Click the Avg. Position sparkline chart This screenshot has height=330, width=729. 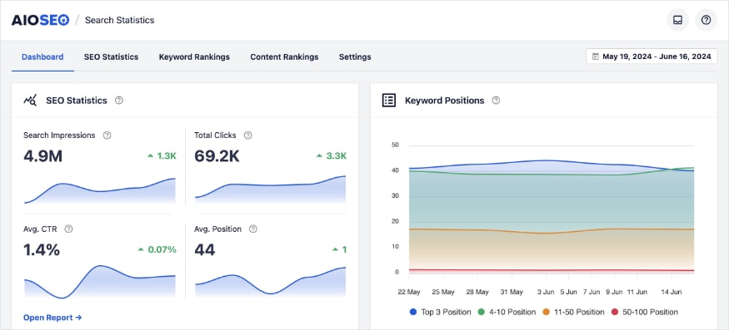click(271, 282)
